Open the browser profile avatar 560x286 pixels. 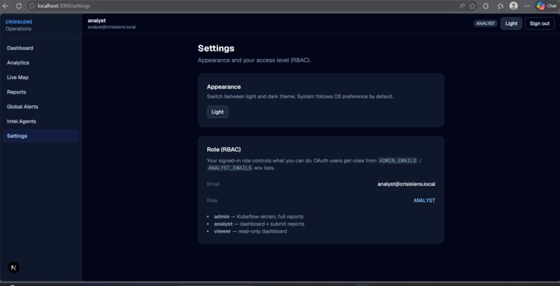[513, 6]
